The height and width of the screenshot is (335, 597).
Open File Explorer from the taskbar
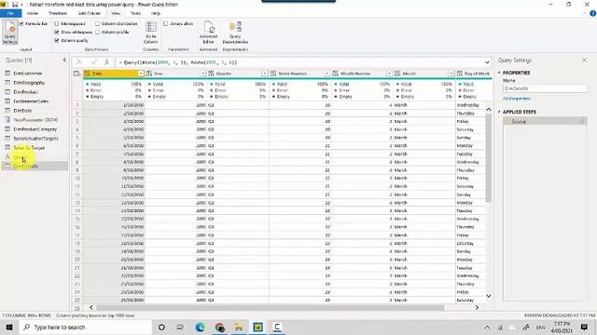[x=239, y=327]
